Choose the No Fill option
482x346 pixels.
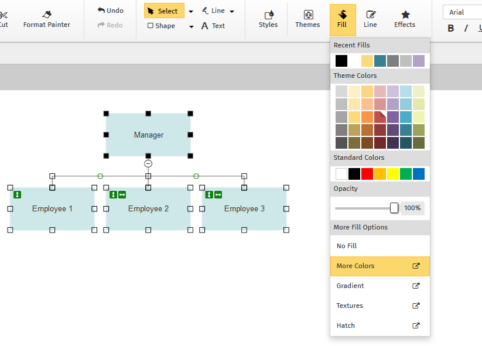tap(380, 246)
